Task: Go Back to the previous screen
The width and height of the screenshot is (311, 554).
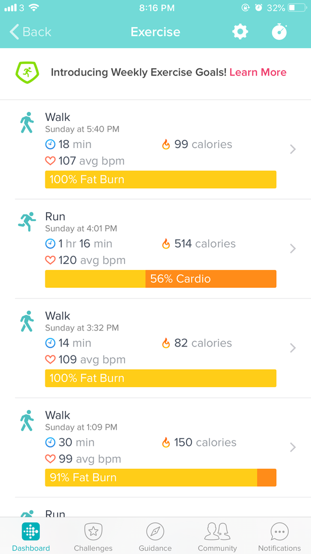Action: [x=30, y=32]
